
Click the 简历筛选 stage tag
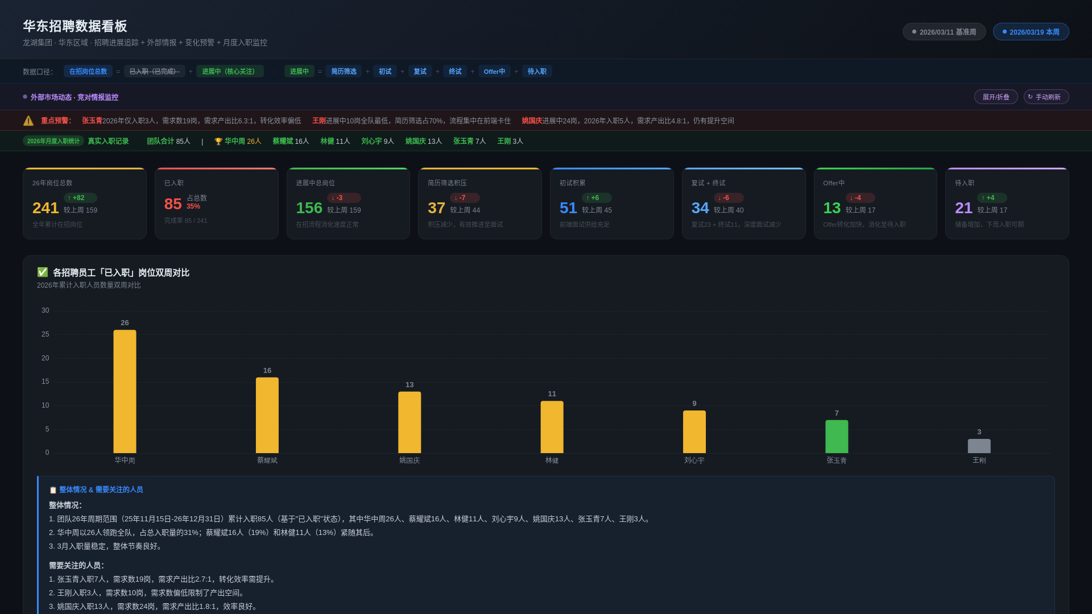point(344,71)
